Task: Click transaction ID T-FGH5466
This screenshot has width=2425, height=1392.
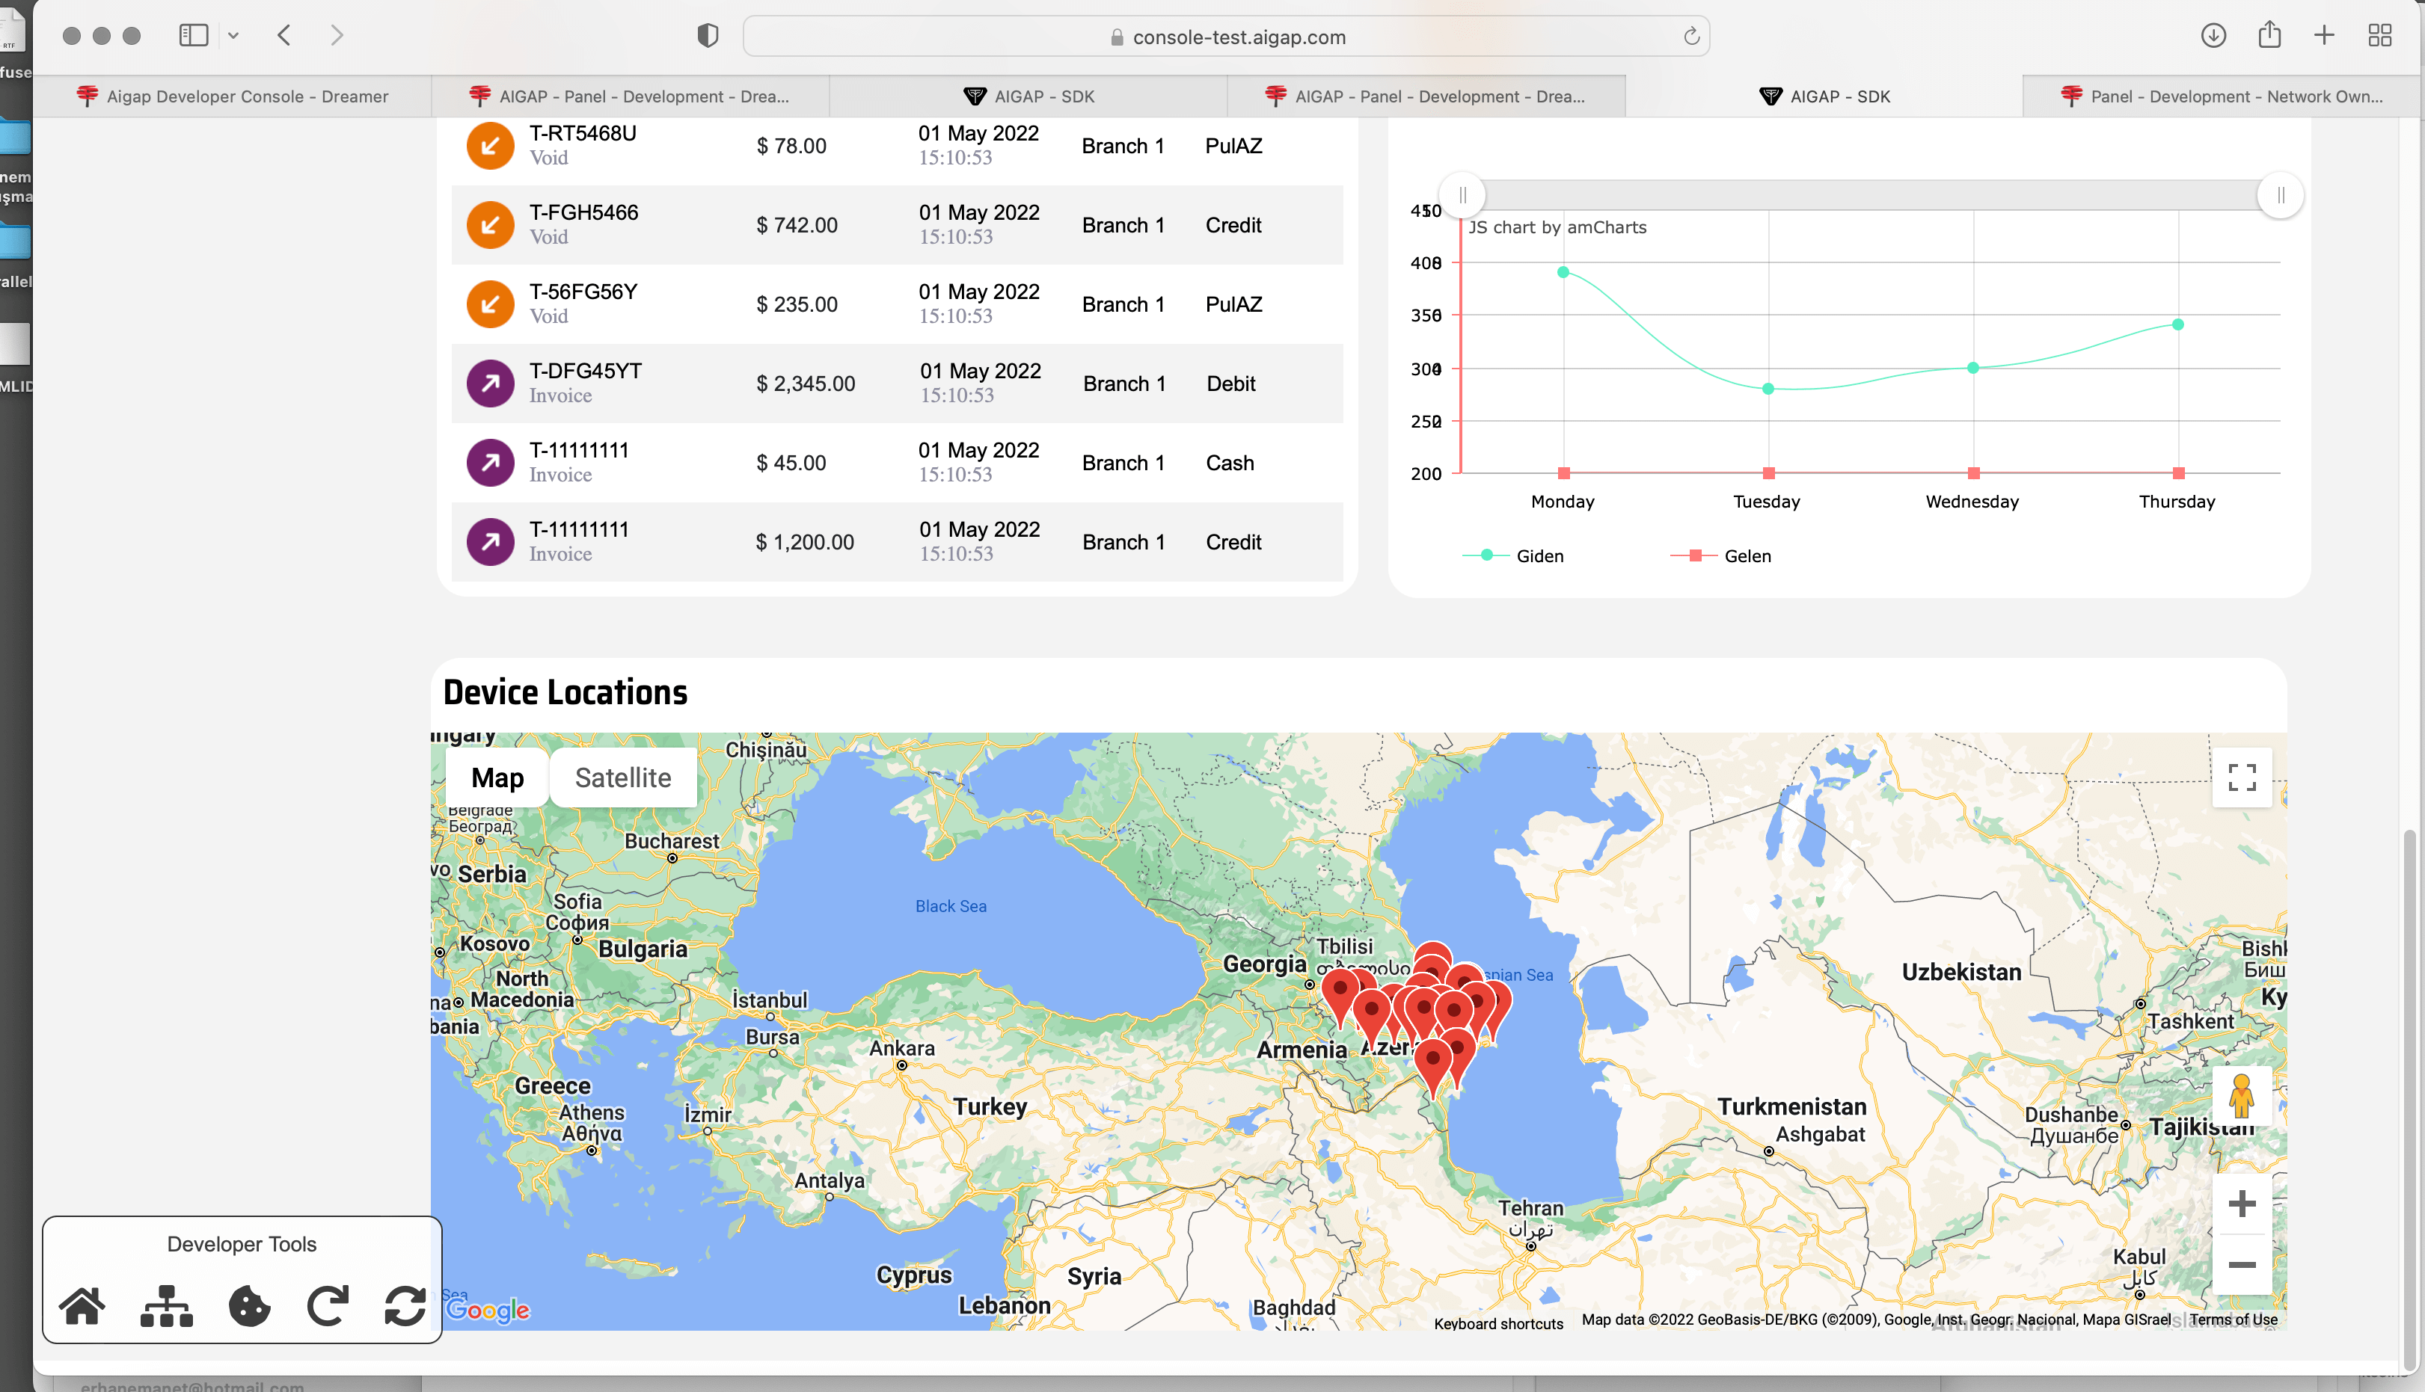Action: [583, 212]
